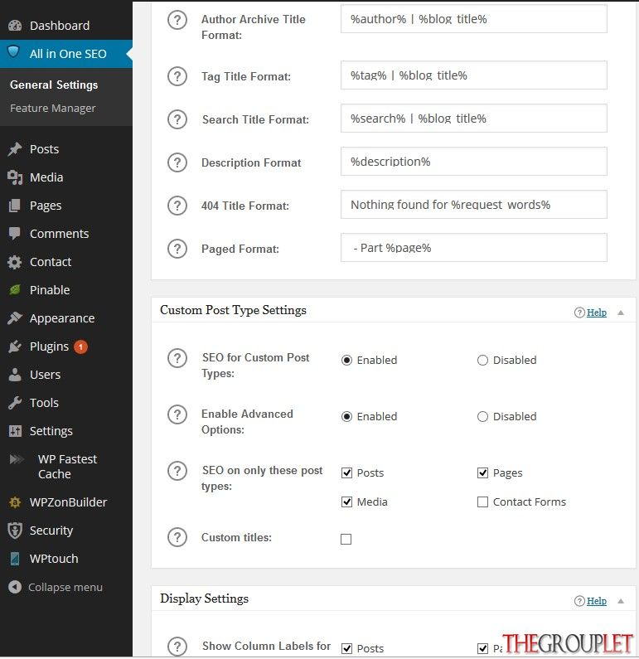Click the WPZonBuilder icon
The image size is (639, 659).
[x=15, y=502]
